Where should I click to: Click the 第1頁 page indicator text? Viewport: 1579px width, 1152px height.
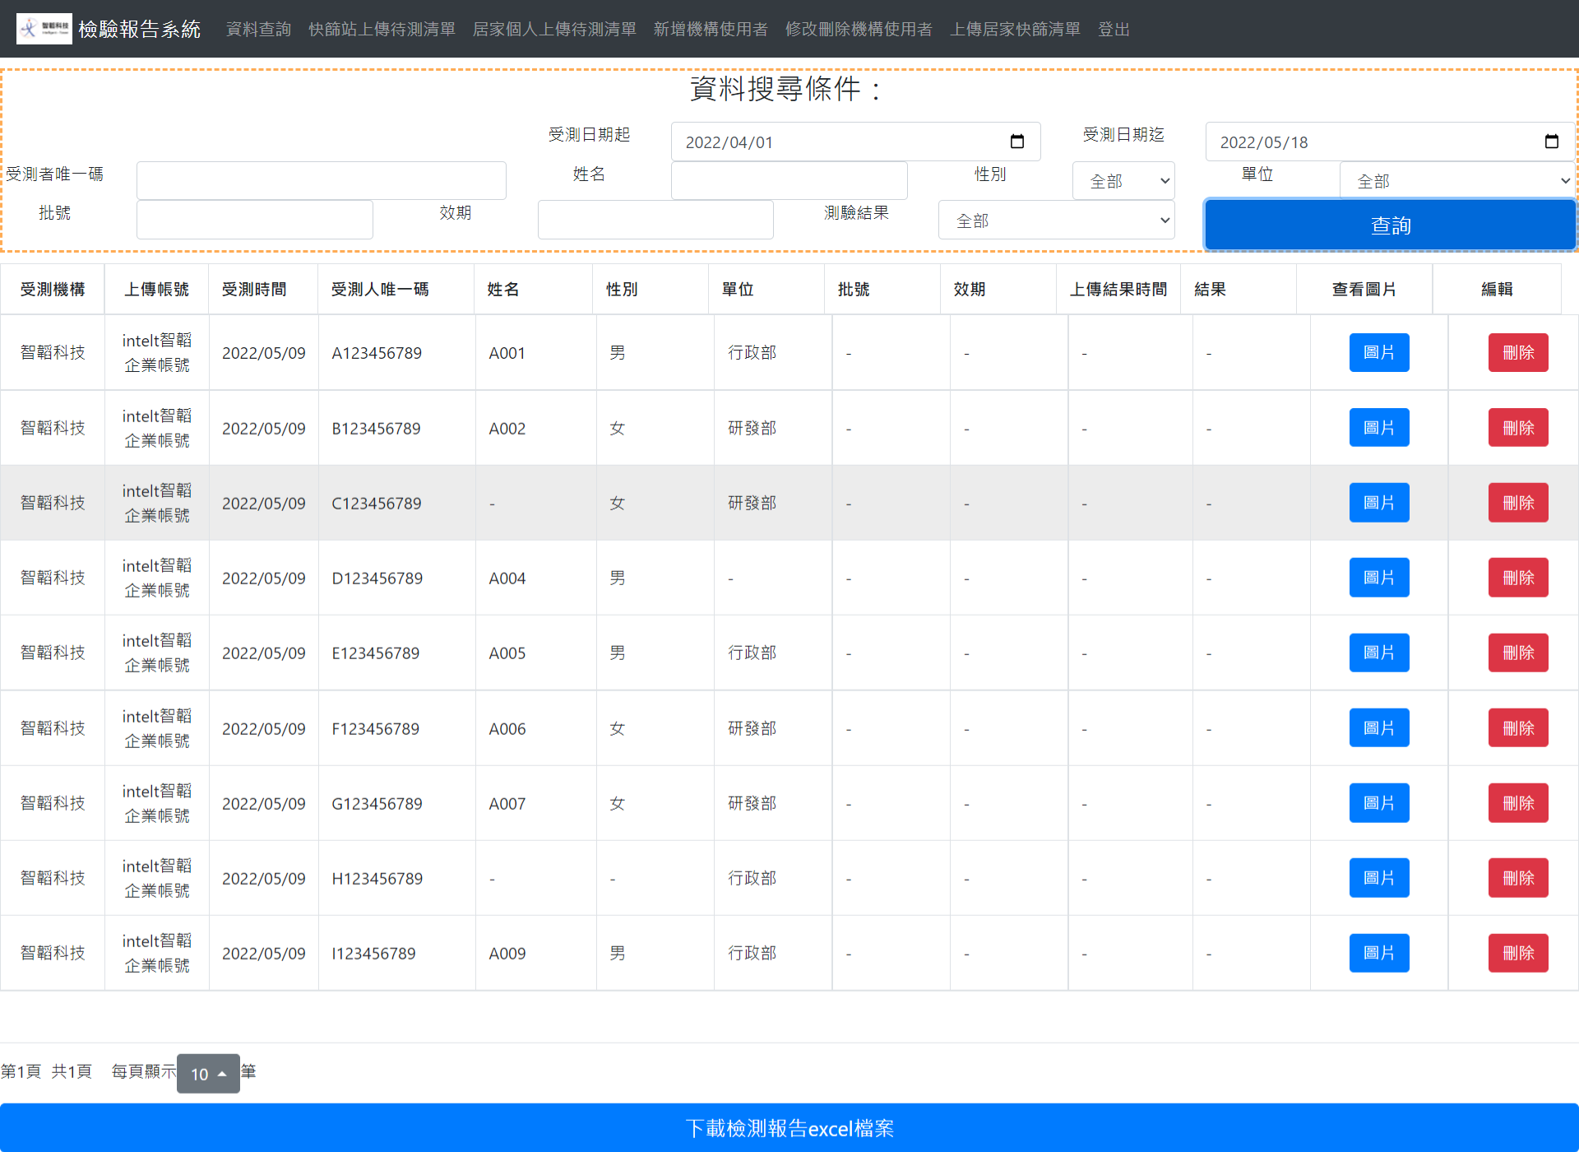click(21, 1071)
